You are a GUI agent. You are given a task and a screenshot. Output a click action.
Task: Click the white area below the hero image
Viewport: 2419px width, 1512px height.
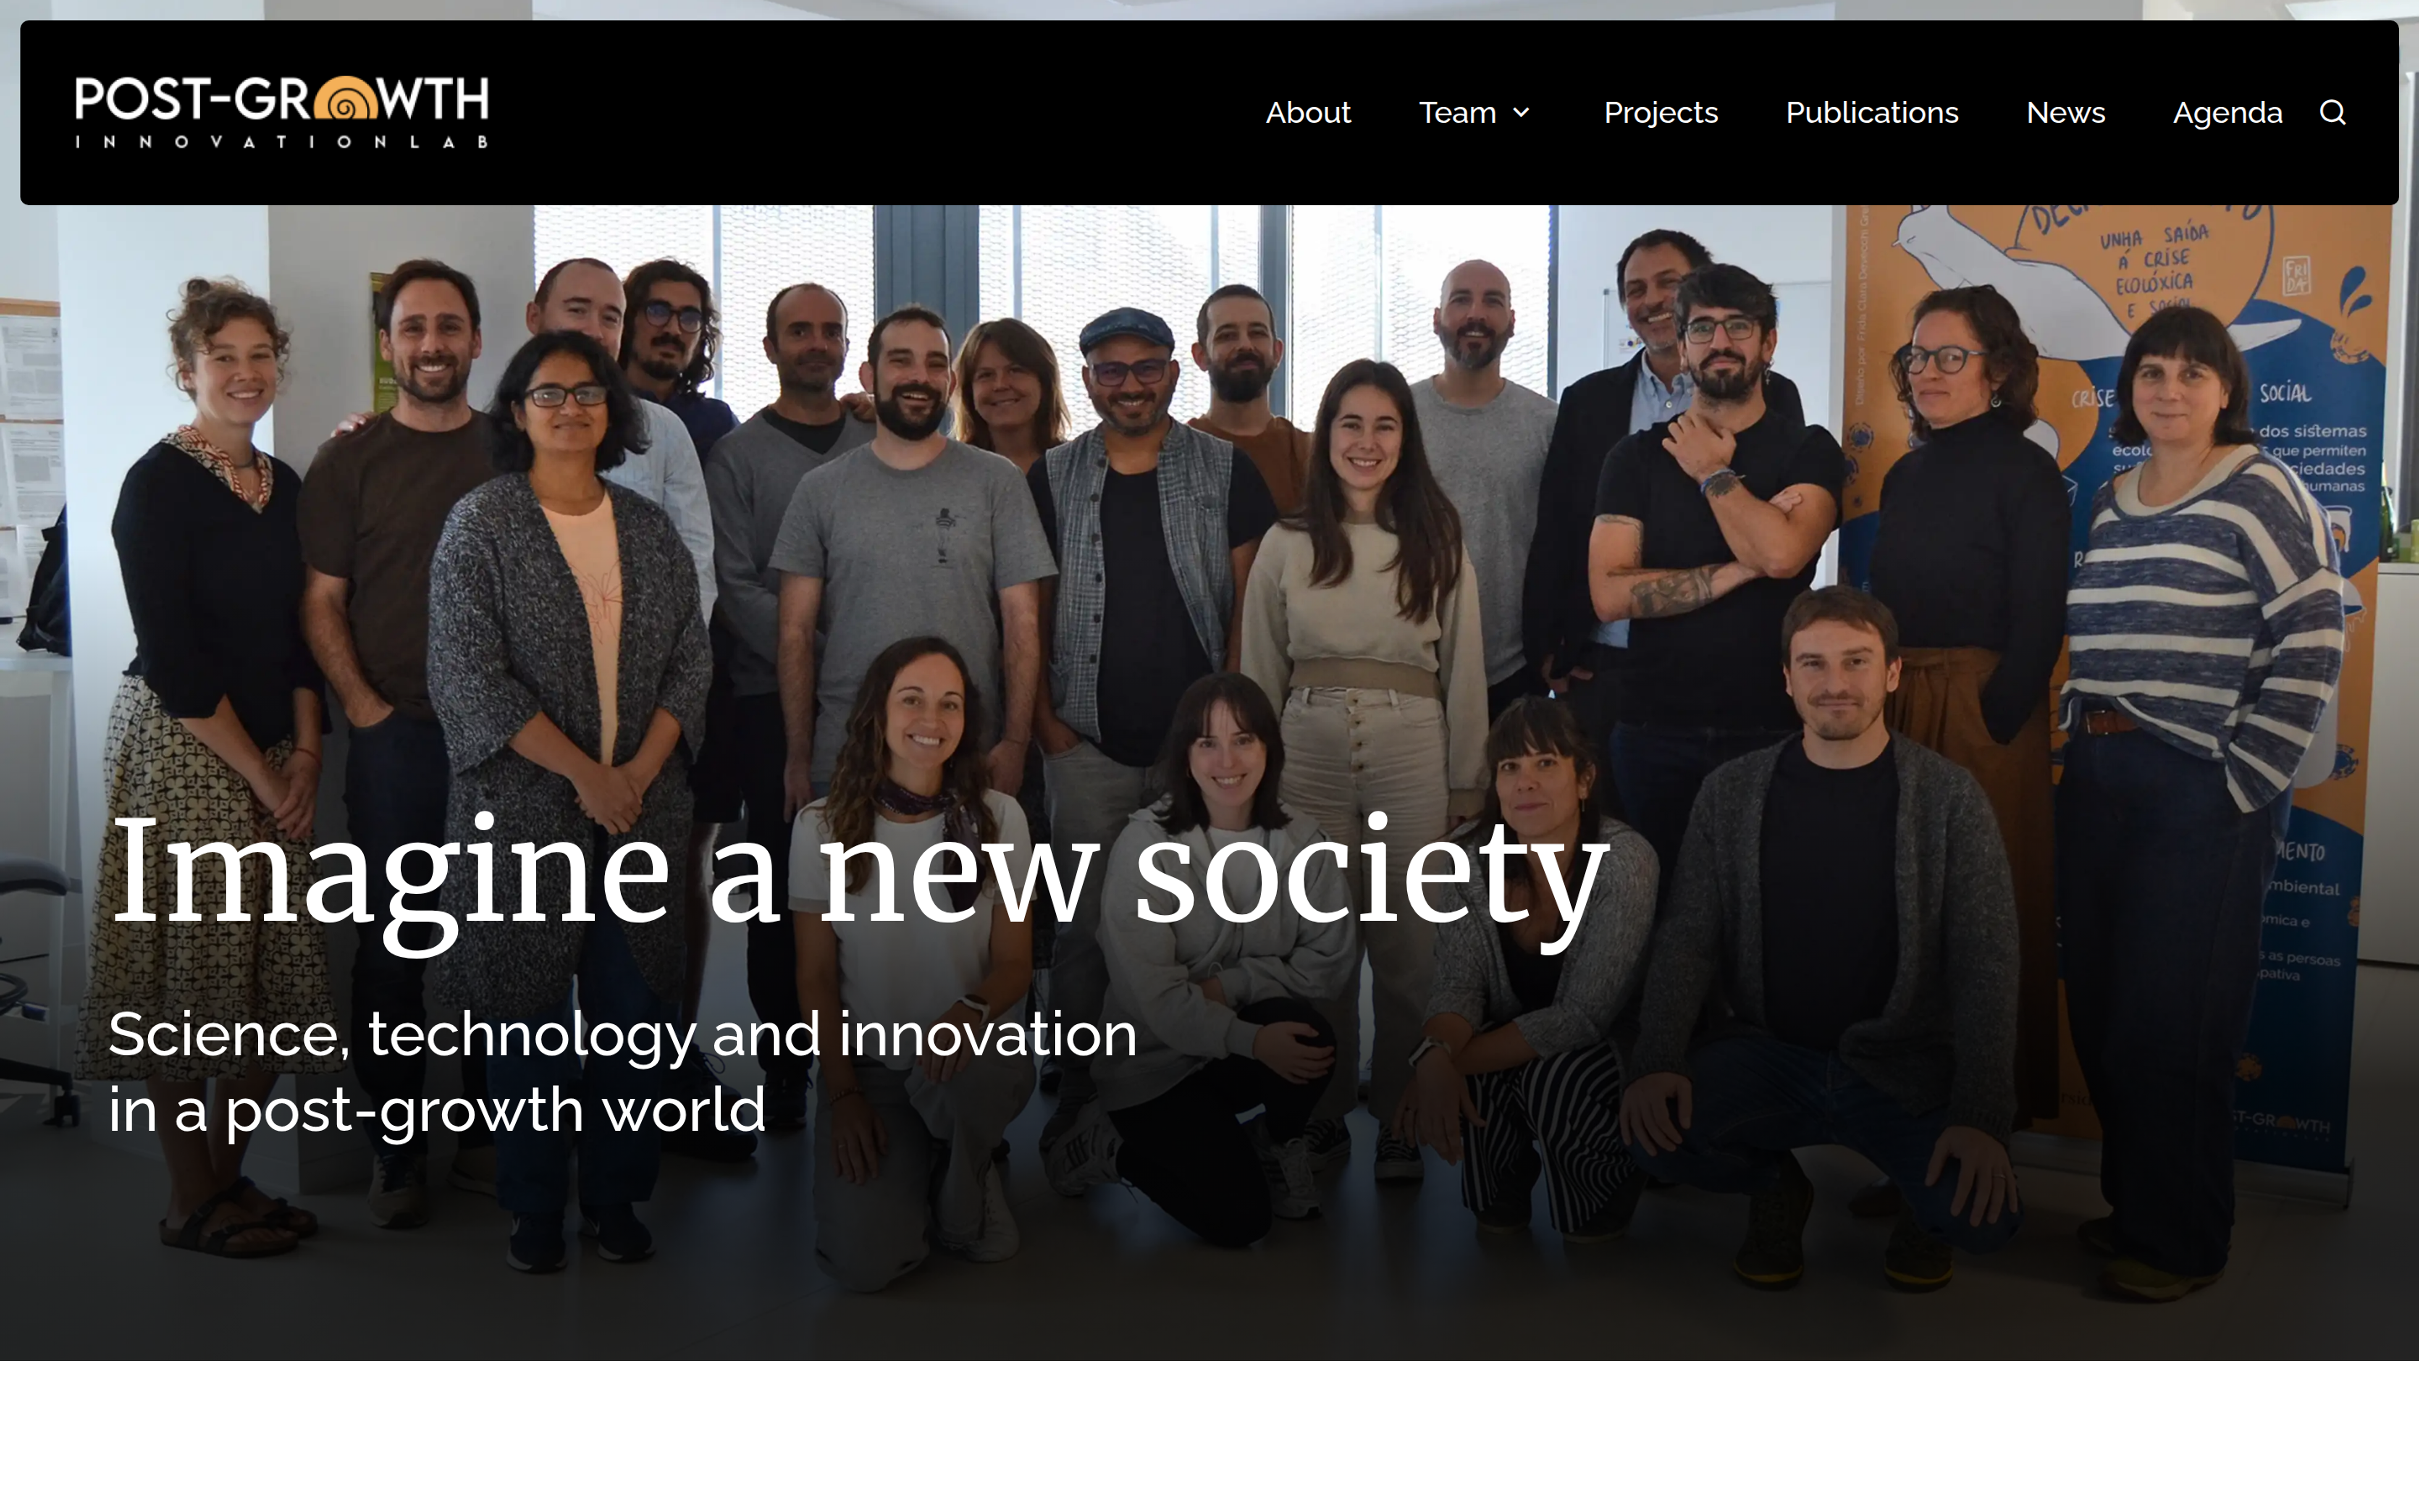[x=1209, y=1436]
